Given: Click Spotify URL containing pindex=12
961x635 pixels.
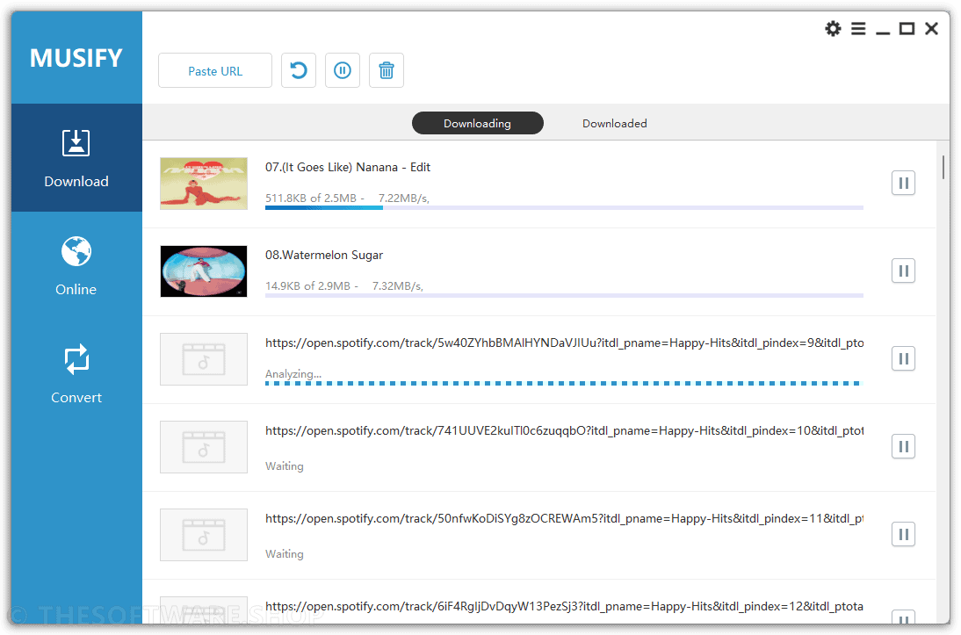Looking at the screenshot, I should (x=564, y=606).
